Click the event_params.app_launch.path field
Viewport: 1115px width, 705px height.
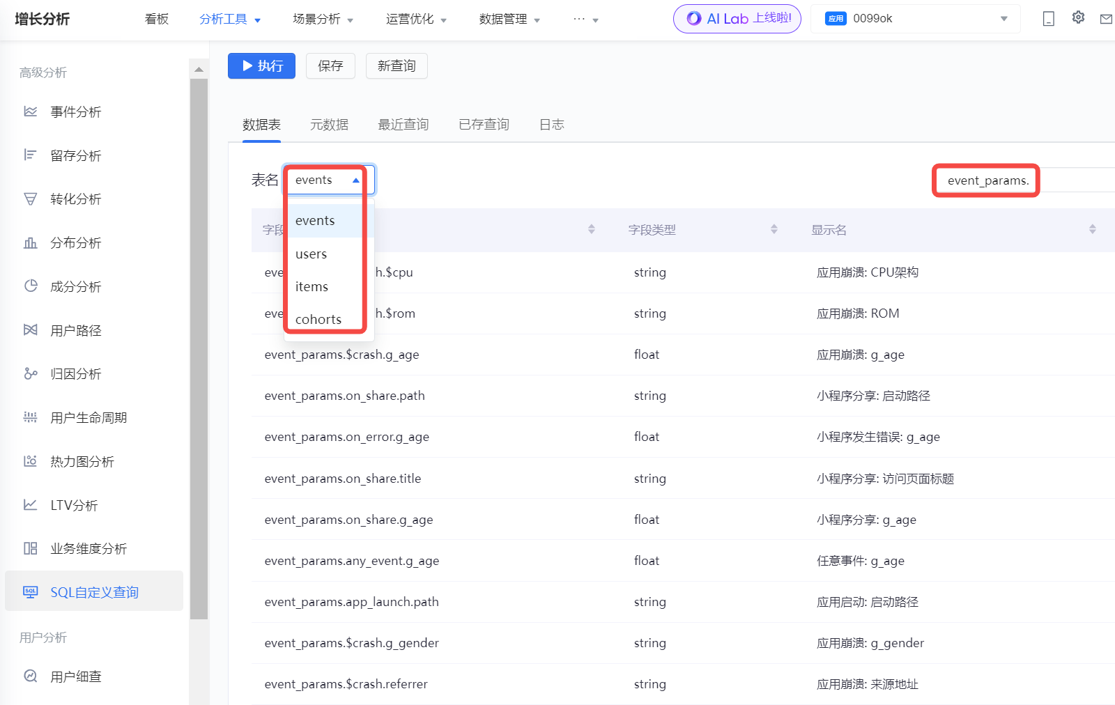pyautogui.click(x=351, y=602)
